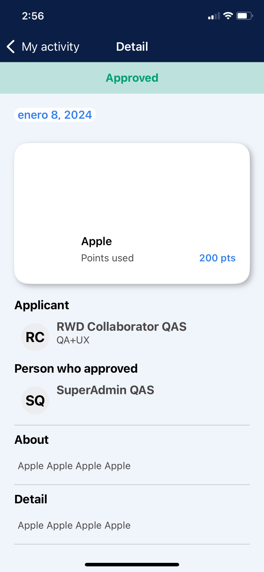
Task: Tap the Approved status banner
Action: [x=132, y=78]
